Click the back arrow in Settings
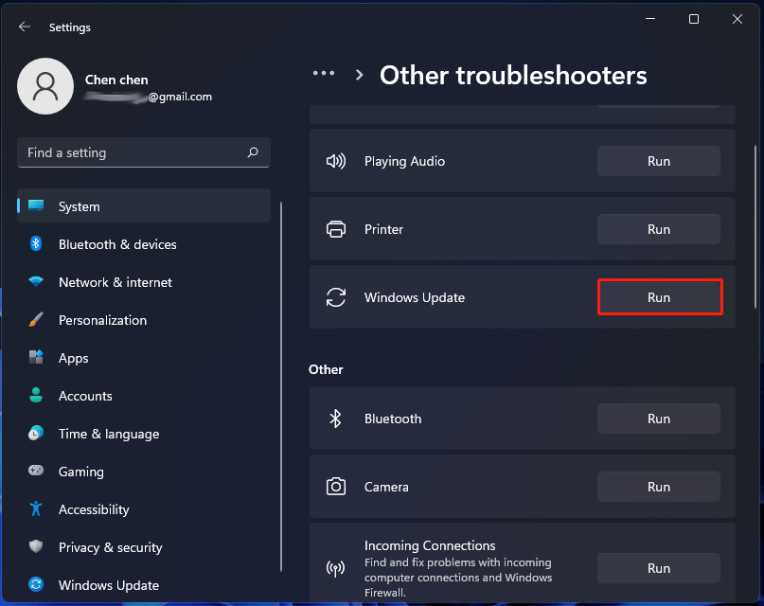 tap(25, 27)
